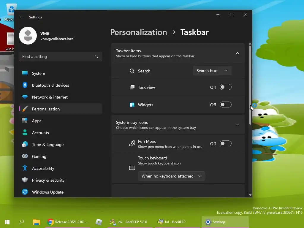
Task: Click the Task view row icon
Action: point(132,87)
